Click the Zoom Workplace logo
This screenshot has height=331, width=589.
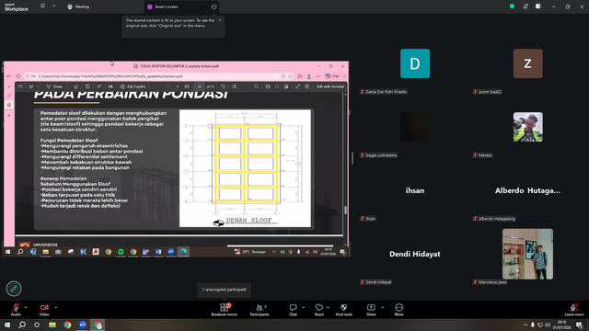click(x=17, y=6)
